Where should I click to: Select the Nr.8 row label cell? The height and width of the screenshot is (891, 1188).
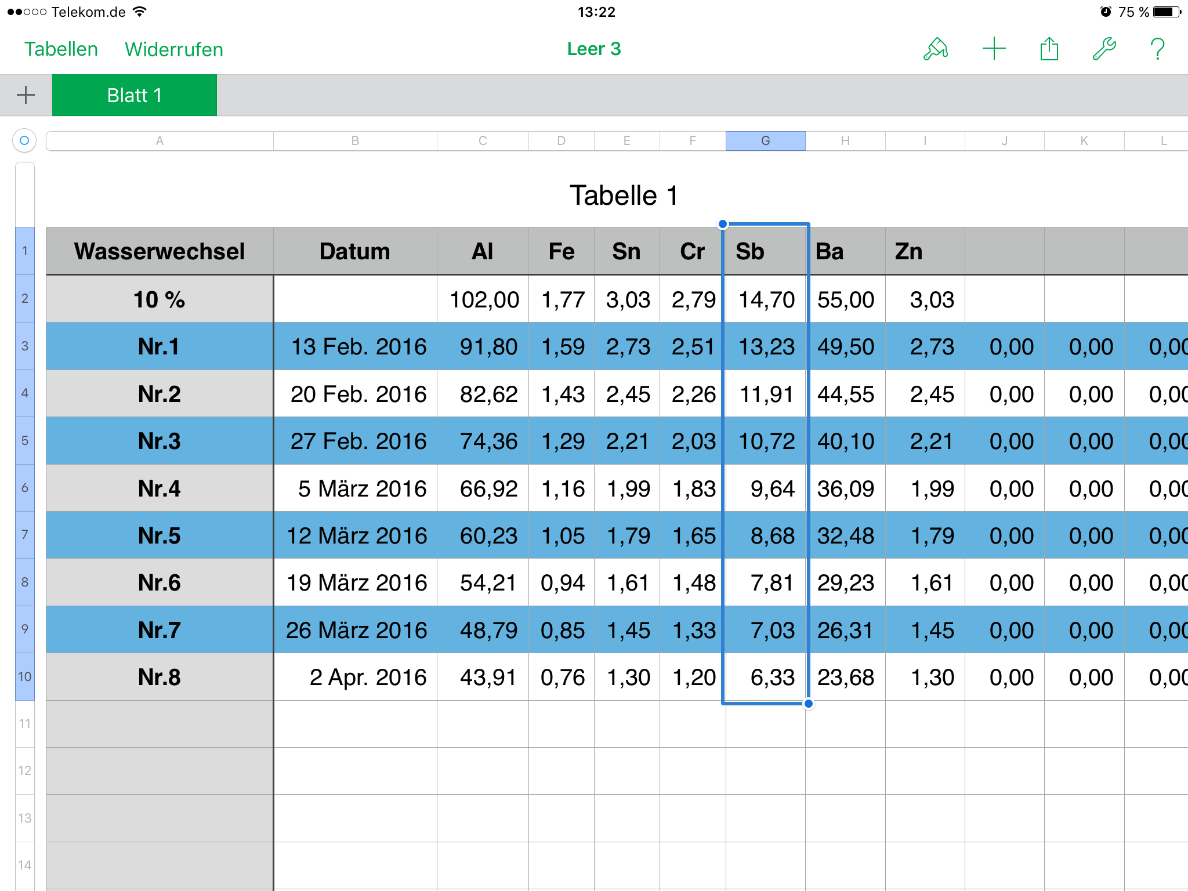160,677
